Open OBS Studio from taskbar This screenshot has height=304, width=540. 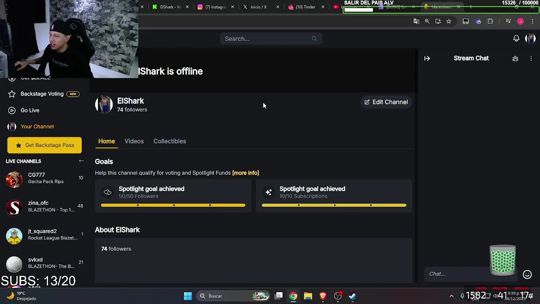coord(338,296)
